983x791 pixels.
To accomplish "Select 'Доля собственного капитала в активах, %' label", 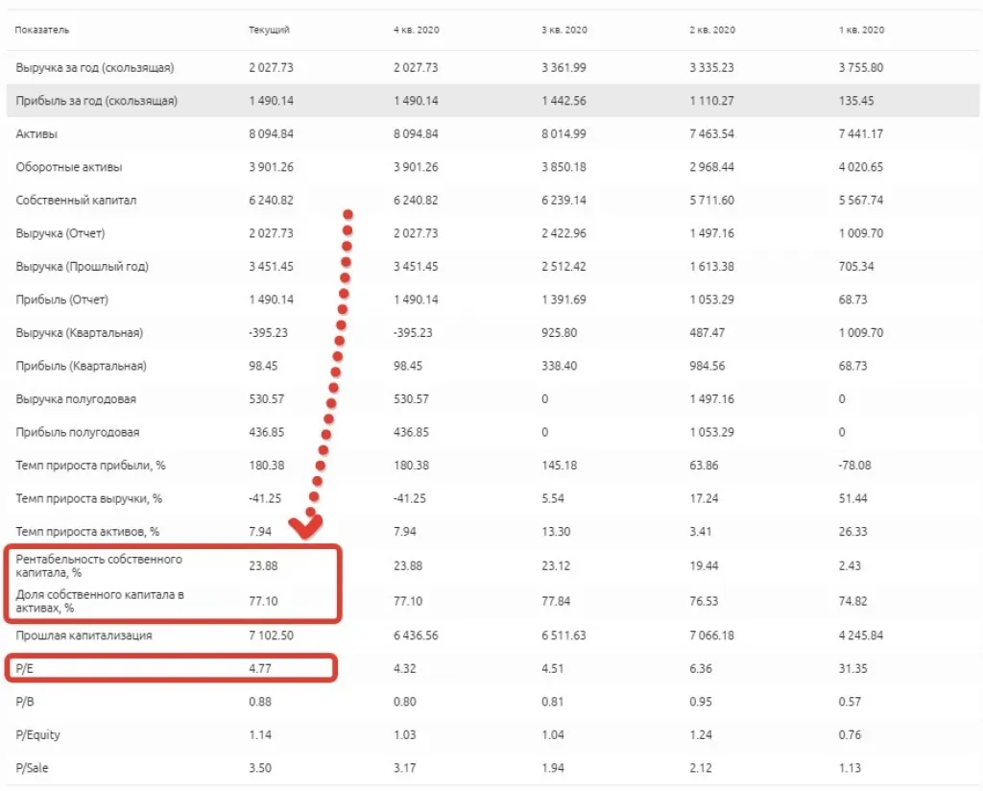I will pos(100,602).
